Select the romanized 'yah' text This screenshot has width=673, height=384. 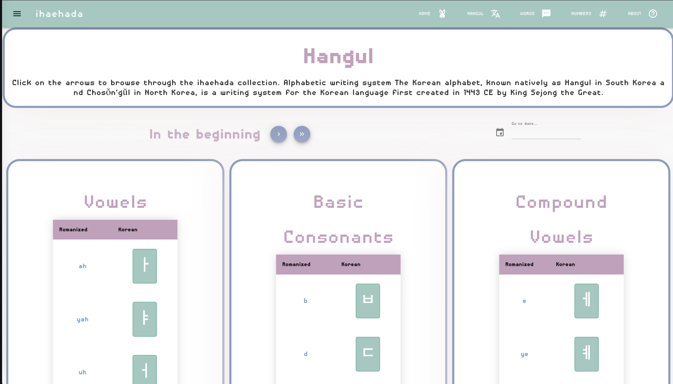tap(83, 319)
